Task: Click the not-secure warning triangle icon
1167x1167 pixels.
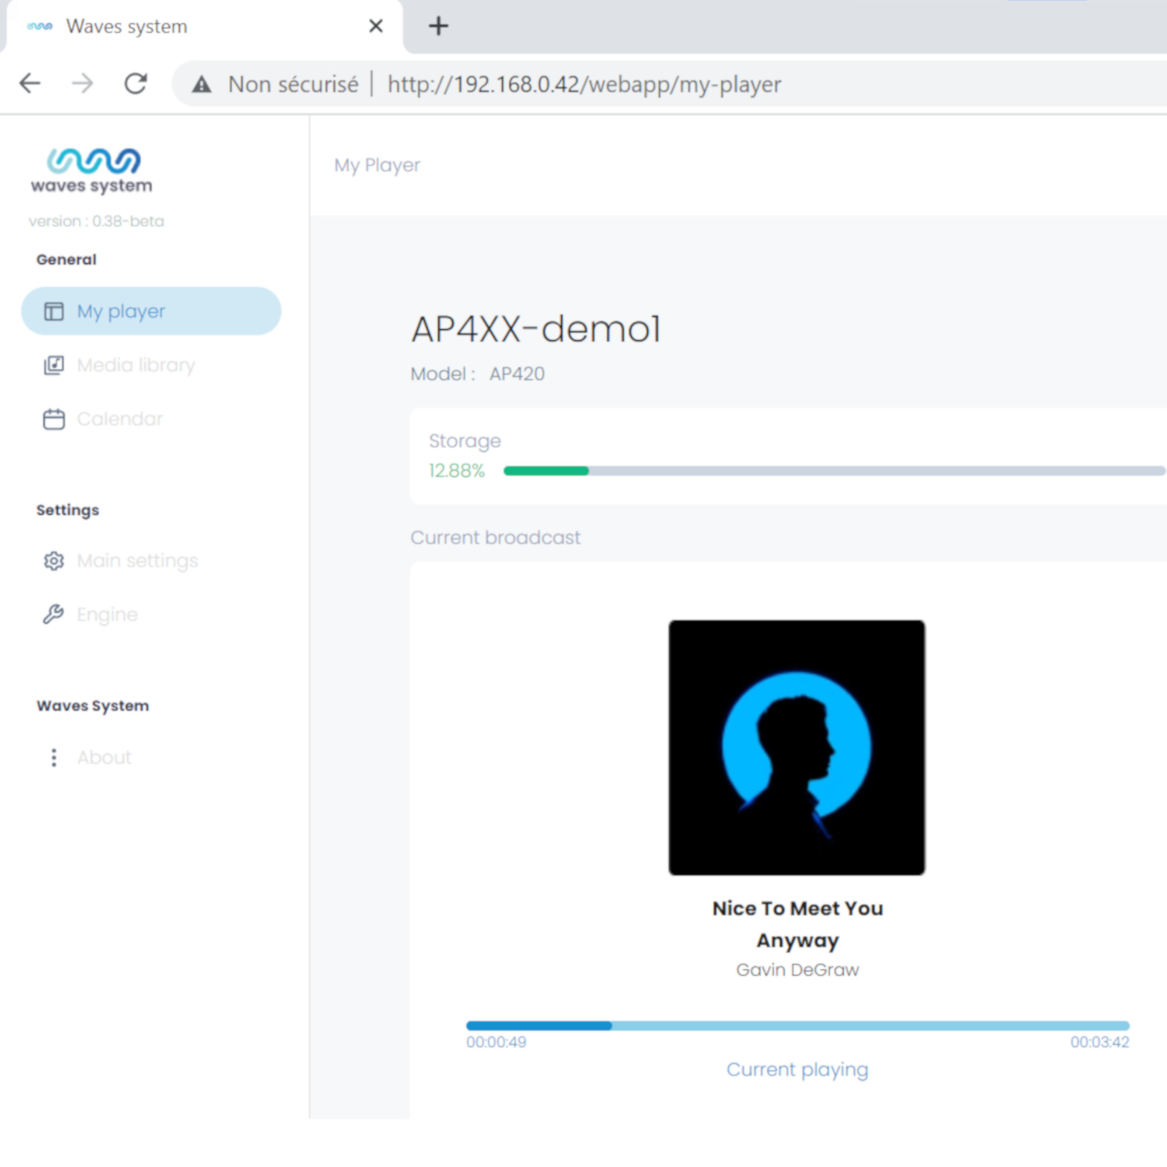Action: pos(202,84)
